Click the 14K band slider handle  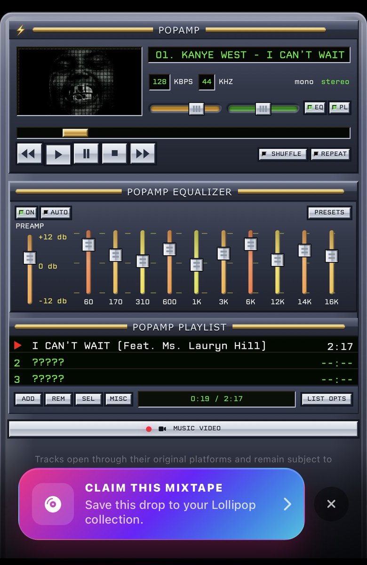(x=304, y=250)
